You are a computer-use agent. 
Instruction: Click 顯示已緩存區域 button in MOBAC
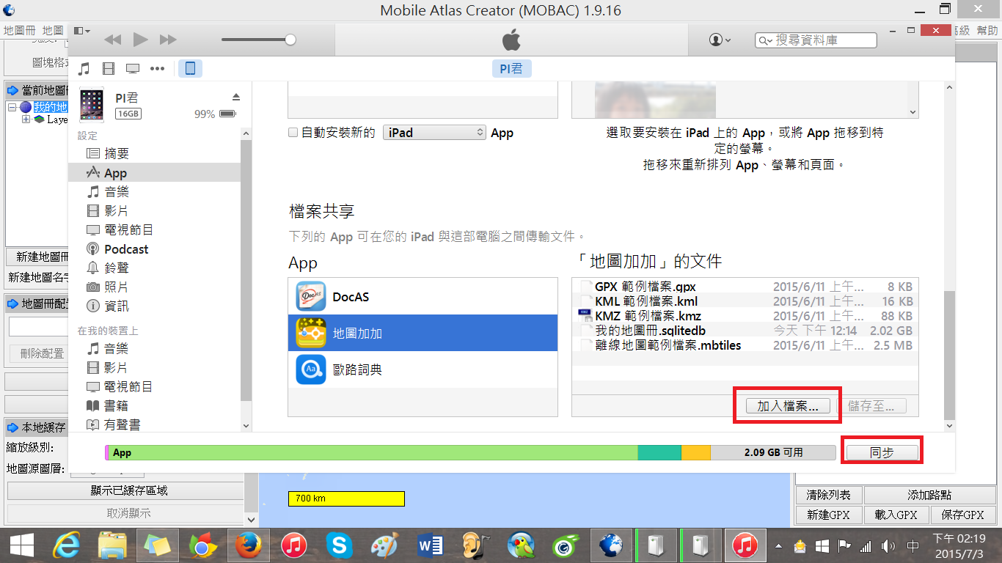[125, 491]
